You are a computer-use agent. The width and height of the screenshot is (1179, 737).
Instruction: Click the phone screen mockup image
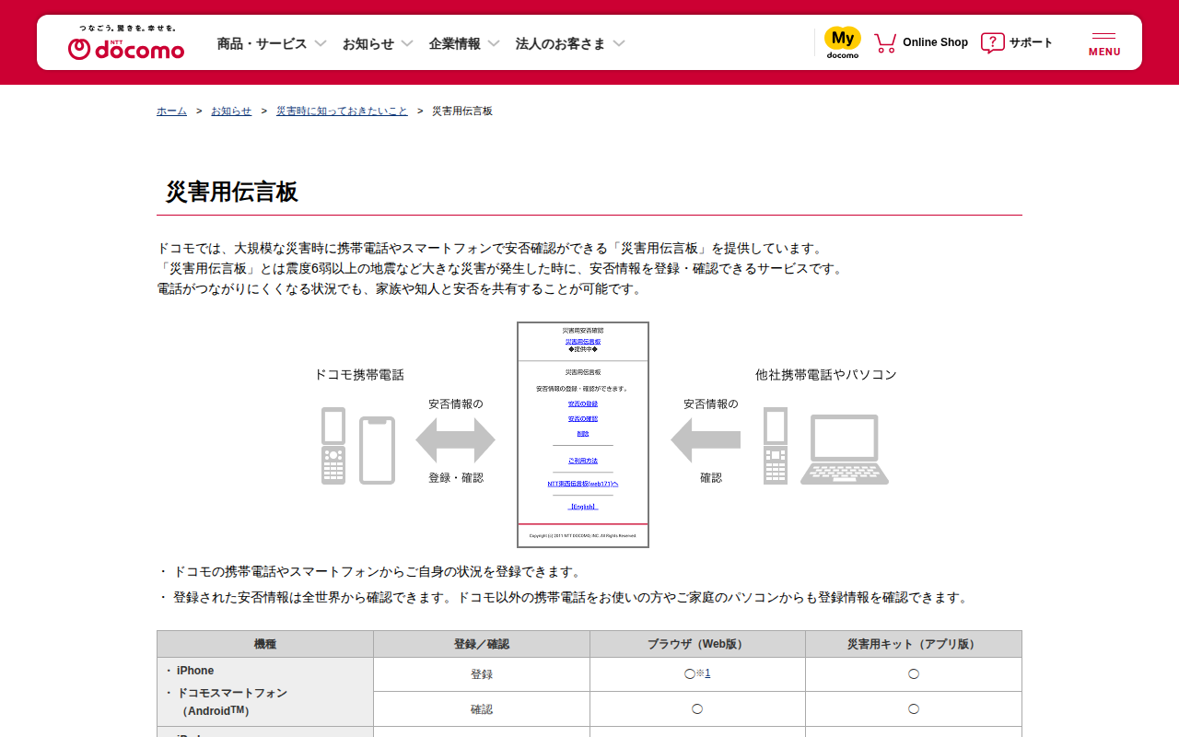pyautogui.click(x=583, y=435)
